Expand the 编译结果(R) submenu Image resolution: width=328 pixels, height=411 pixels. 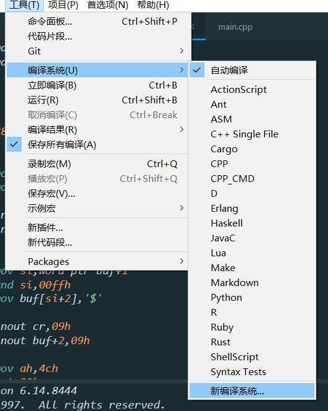(98, 130)
